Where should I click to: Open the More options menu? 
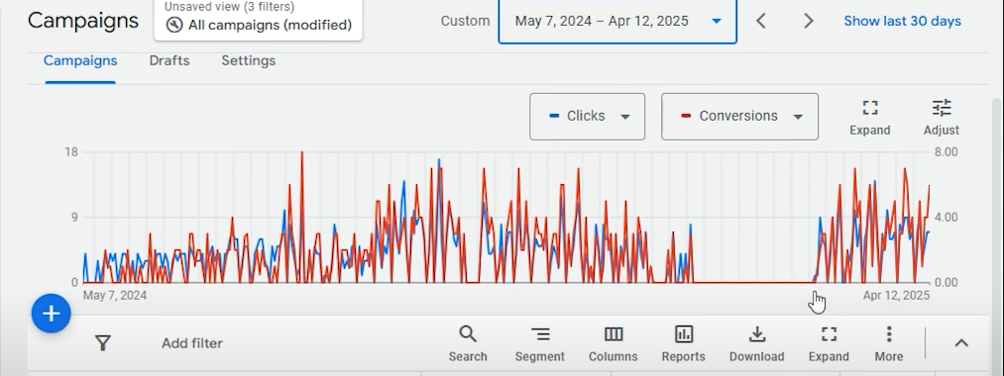pos(889,344)
